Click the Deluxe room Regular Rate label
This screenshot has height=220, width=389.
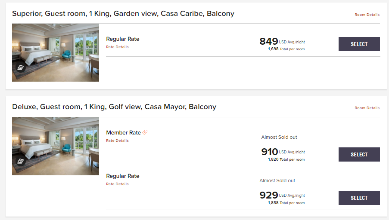123,176
